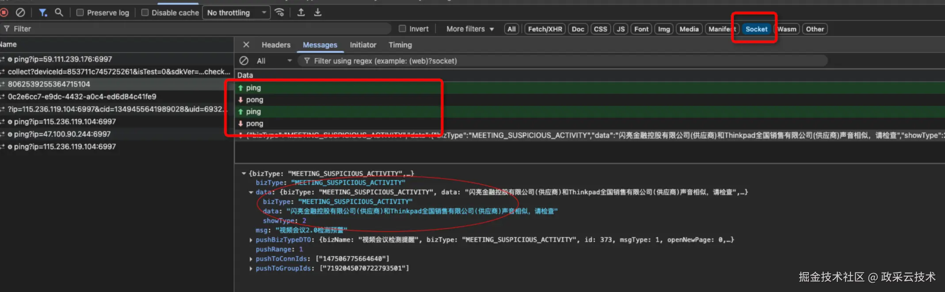Switch to the Timing tab
The image size is (945, 292).
(x=400, y=45)
